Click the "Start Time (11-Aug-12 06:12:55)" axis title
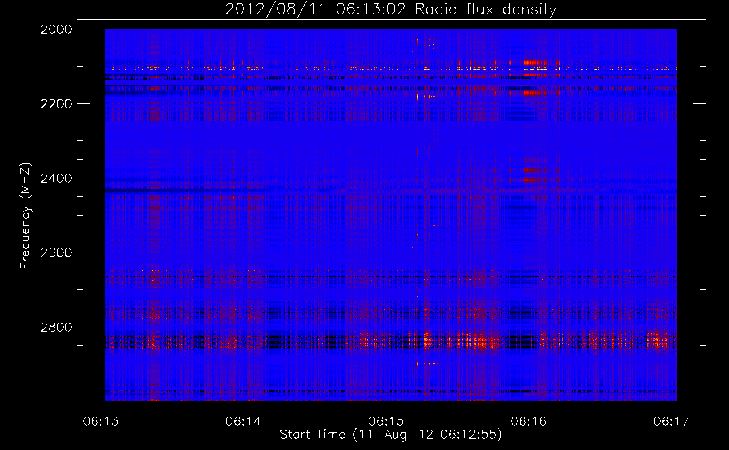Viewport: 729px width, 450px height. click(391, 435)
